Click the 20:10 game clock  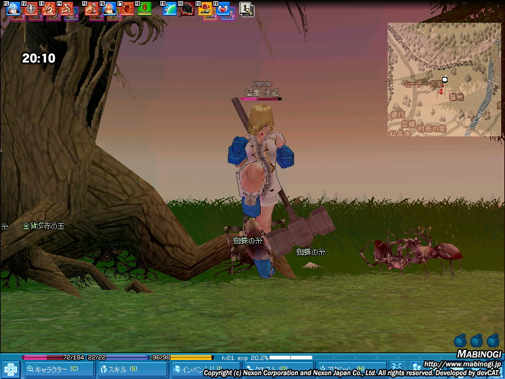point(39,58)
